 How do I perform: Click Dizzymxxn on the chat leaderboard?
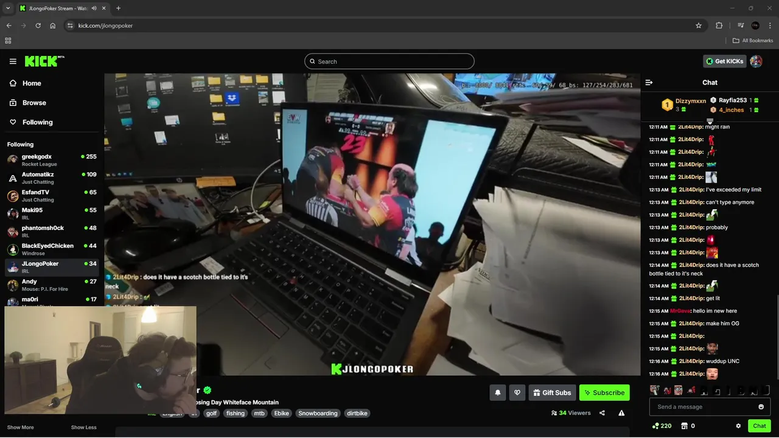pos(691,101)
